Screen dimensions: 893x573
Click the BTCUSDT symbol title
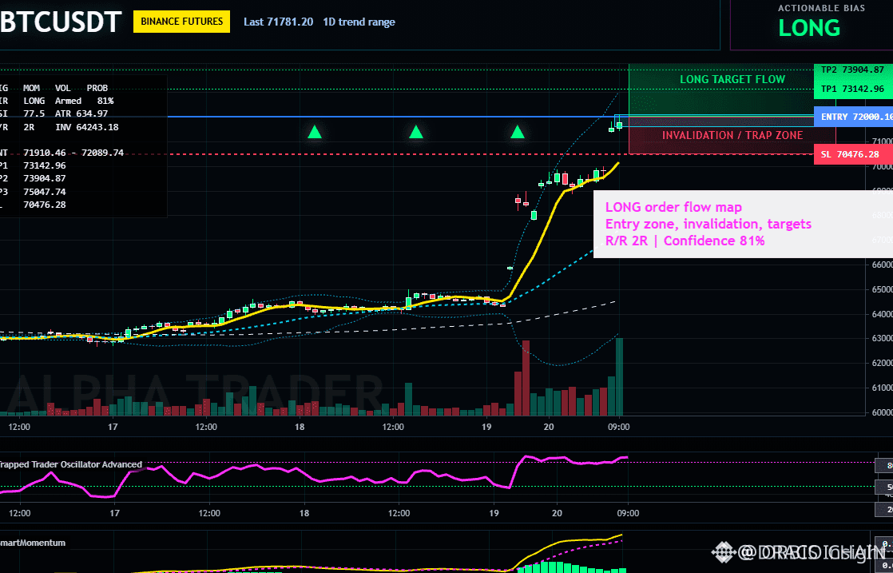61,22
